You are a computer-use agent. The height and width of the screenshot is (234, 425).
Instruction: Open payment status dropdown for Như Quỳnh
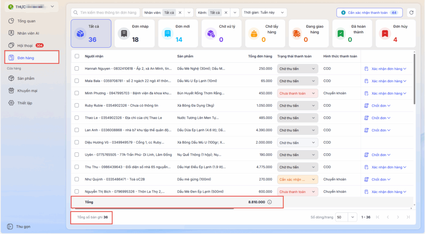pos(297,180)
